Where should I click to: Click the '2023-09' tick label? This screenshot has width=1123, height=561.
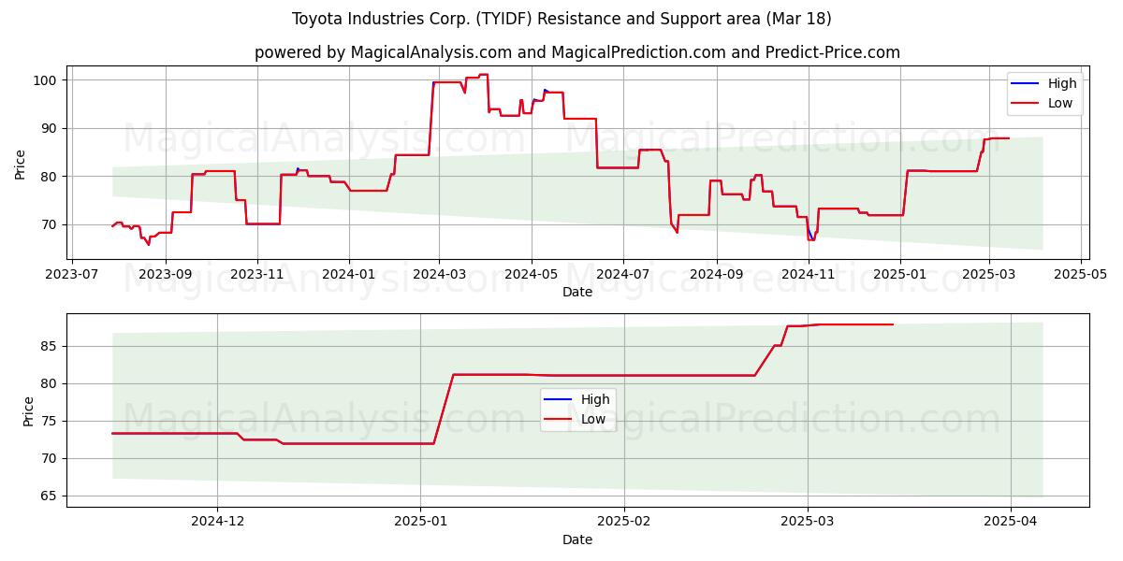166,274
